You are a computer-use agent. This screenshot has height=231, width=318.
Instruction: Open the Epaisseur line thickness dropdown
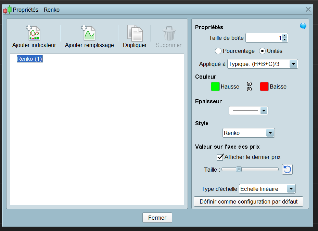(x=249, y=111)
